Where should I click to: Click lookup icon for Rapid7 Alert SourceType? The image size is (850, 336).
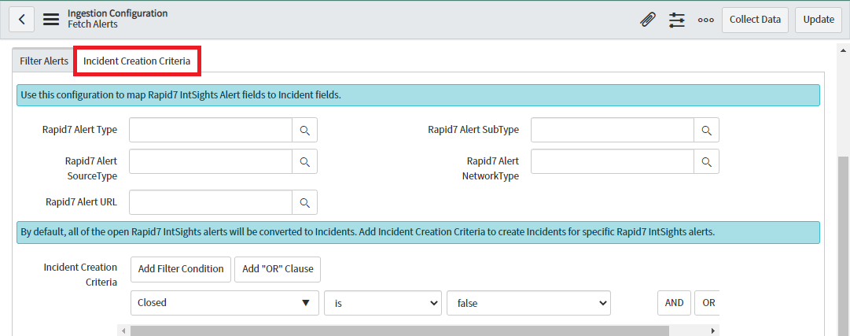pos(304,161)
